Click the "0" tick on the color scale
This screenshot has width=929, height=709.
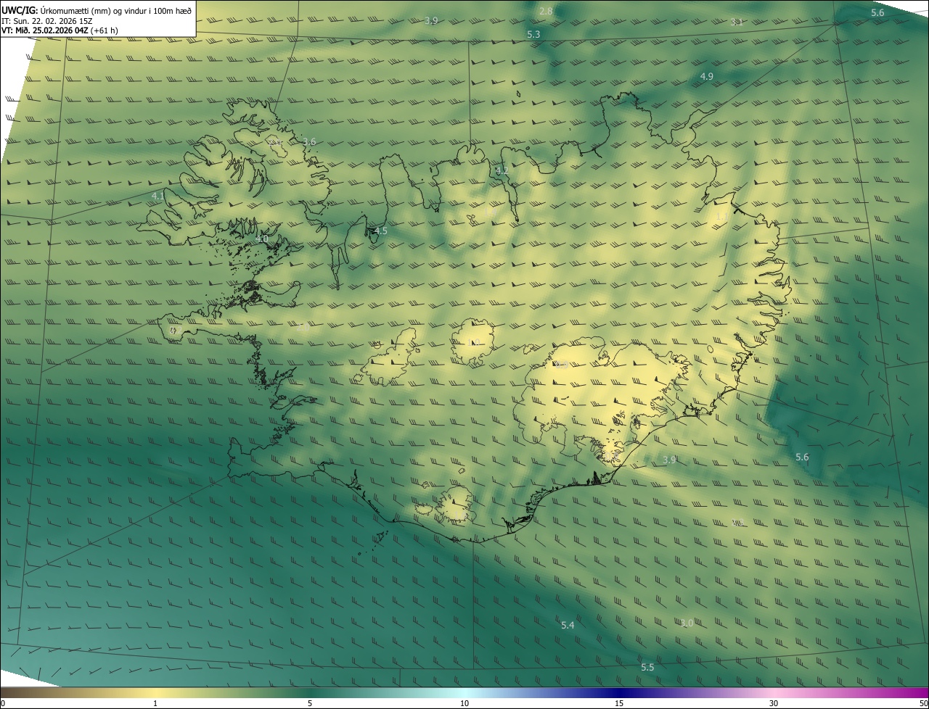click(3, 703)
